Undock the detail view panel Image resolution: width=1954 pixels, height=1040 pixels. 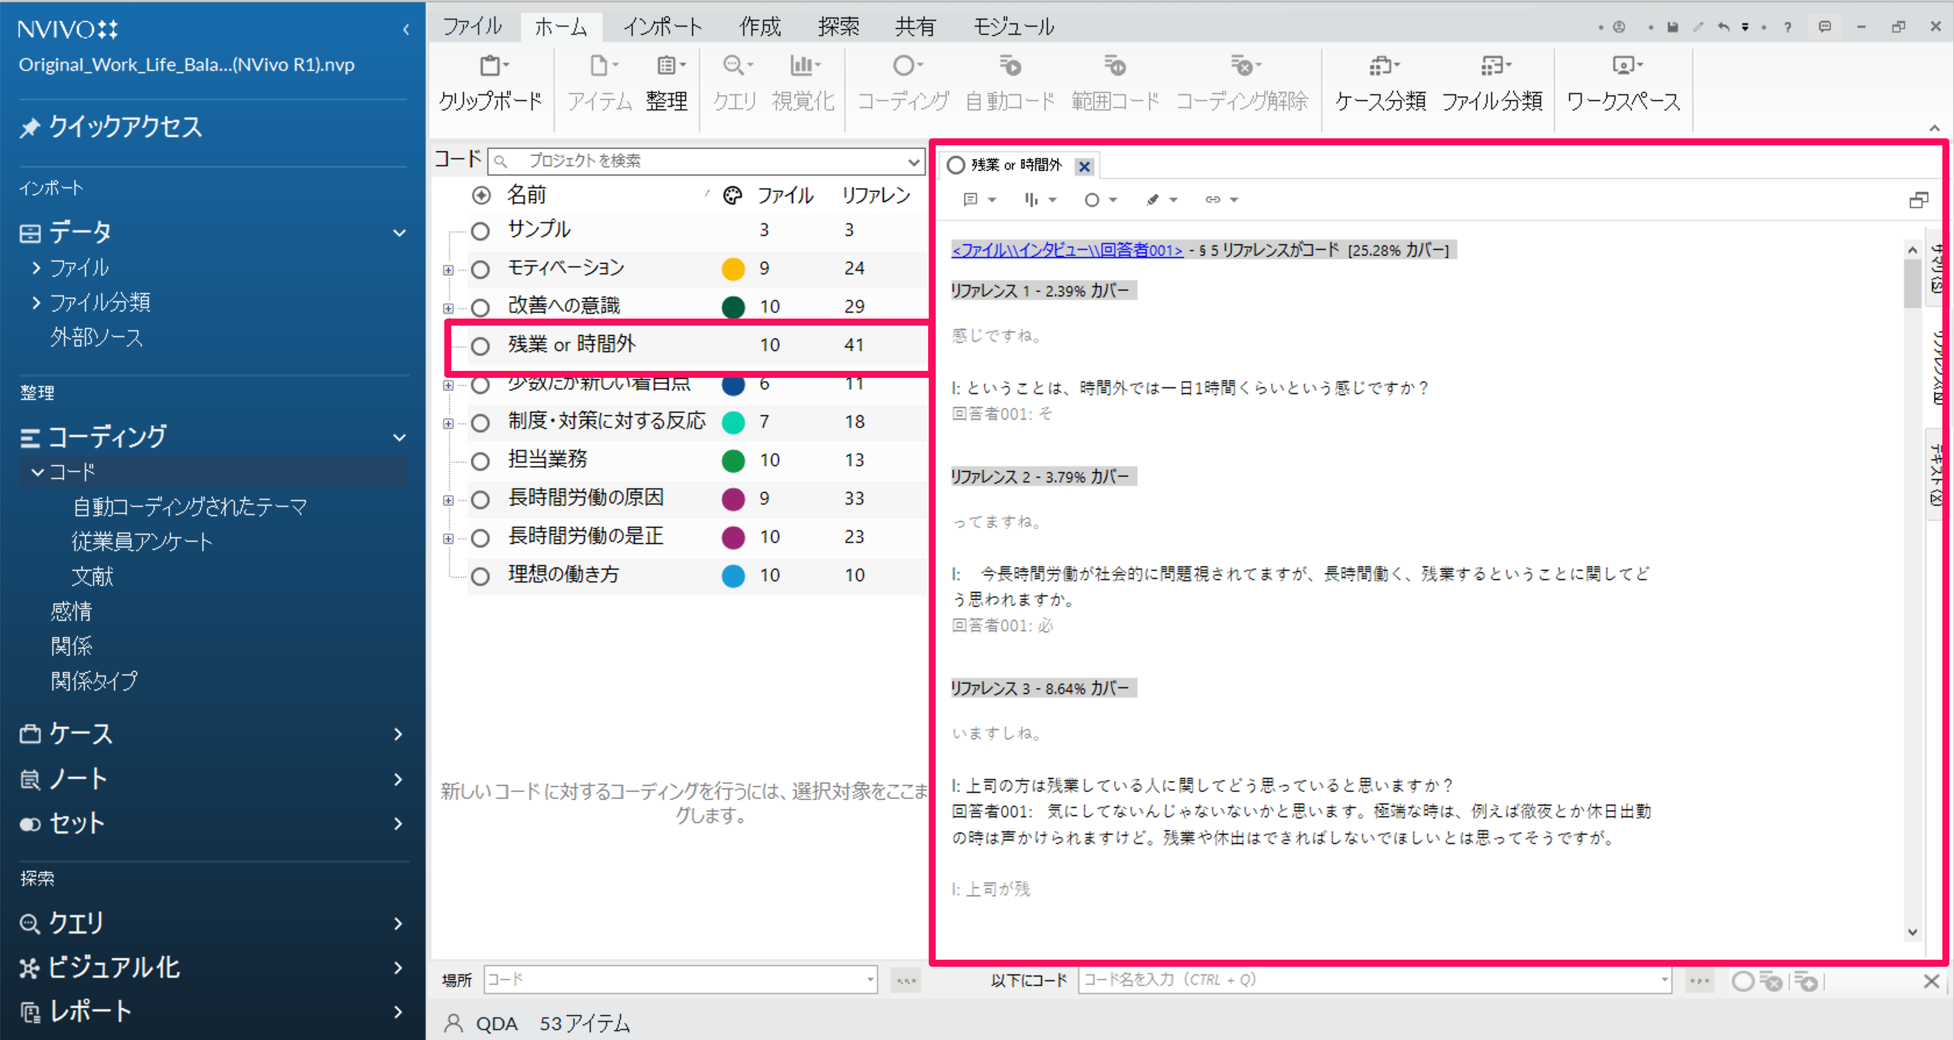1919,200
